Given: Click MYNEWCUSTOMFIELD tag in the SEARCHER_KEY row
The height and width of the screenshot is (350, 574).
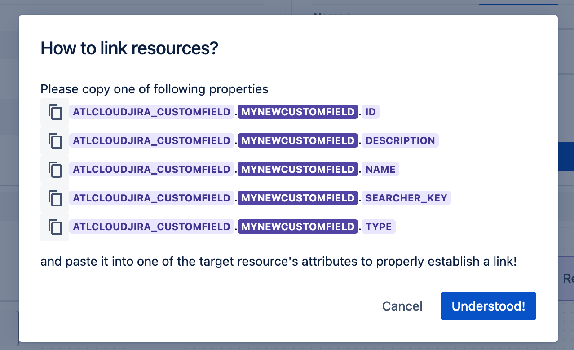Looking at the screenshot, I should point(298,198).
